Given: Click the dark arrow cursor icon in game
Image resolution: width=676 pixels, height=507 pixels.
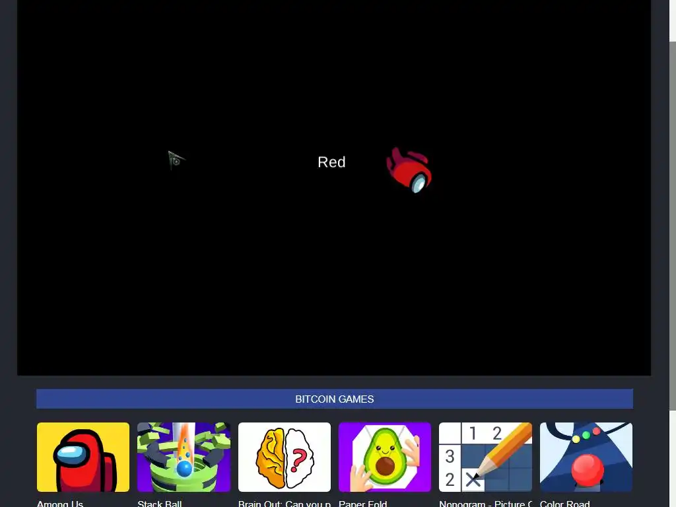Looking at the screenshot, I should point(176,160).
